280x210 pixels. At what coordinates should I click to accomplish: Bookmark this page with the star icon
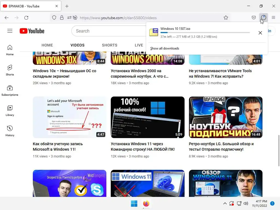tap(226, 18)
